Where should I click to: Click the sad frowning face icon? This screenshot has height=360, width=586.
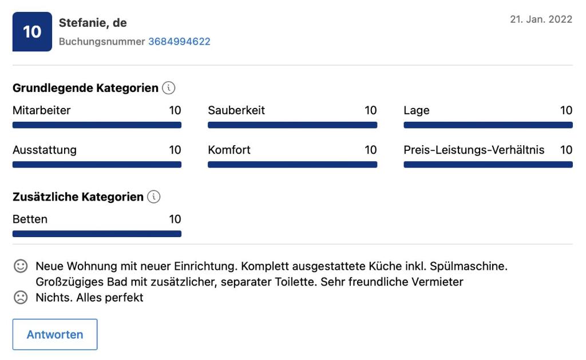click(21, 297)
